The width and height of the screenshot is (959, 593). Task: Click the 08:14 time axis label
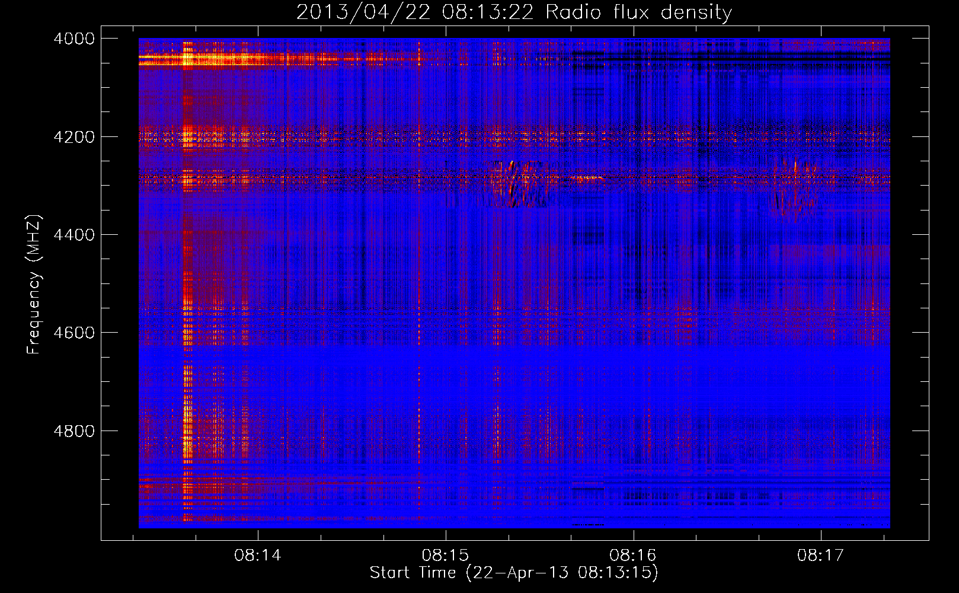pyautogui.click(x=258, y=556)
